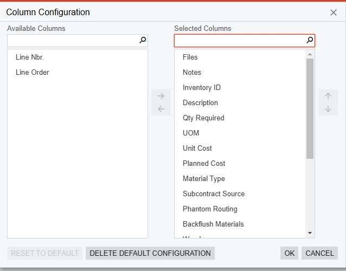Close the Column Configuration dialog

tap(334, 12)
